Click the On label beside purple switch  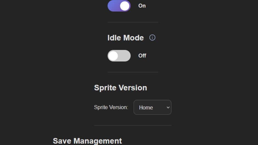(x=142, y=6)
